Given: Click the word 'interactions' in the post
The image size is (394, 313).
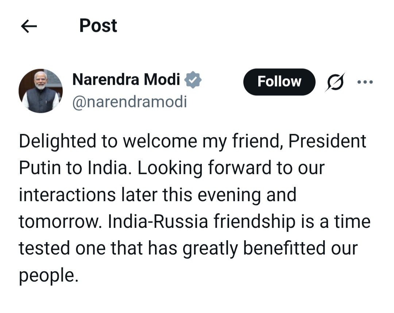Looking at the screenshot, I should (67, 195).
